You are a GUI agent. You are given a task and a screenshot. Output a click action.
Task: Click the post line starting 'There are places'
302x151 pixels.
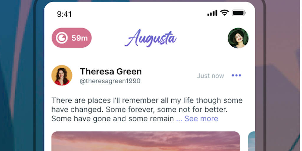pyautogui.click(x=147, y=100)
